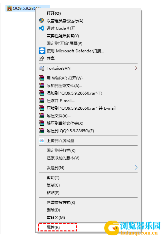Click the WinRAR icon beside 用 WinRAR 打开
Screen dimensions: 165x236
[41, 78]
